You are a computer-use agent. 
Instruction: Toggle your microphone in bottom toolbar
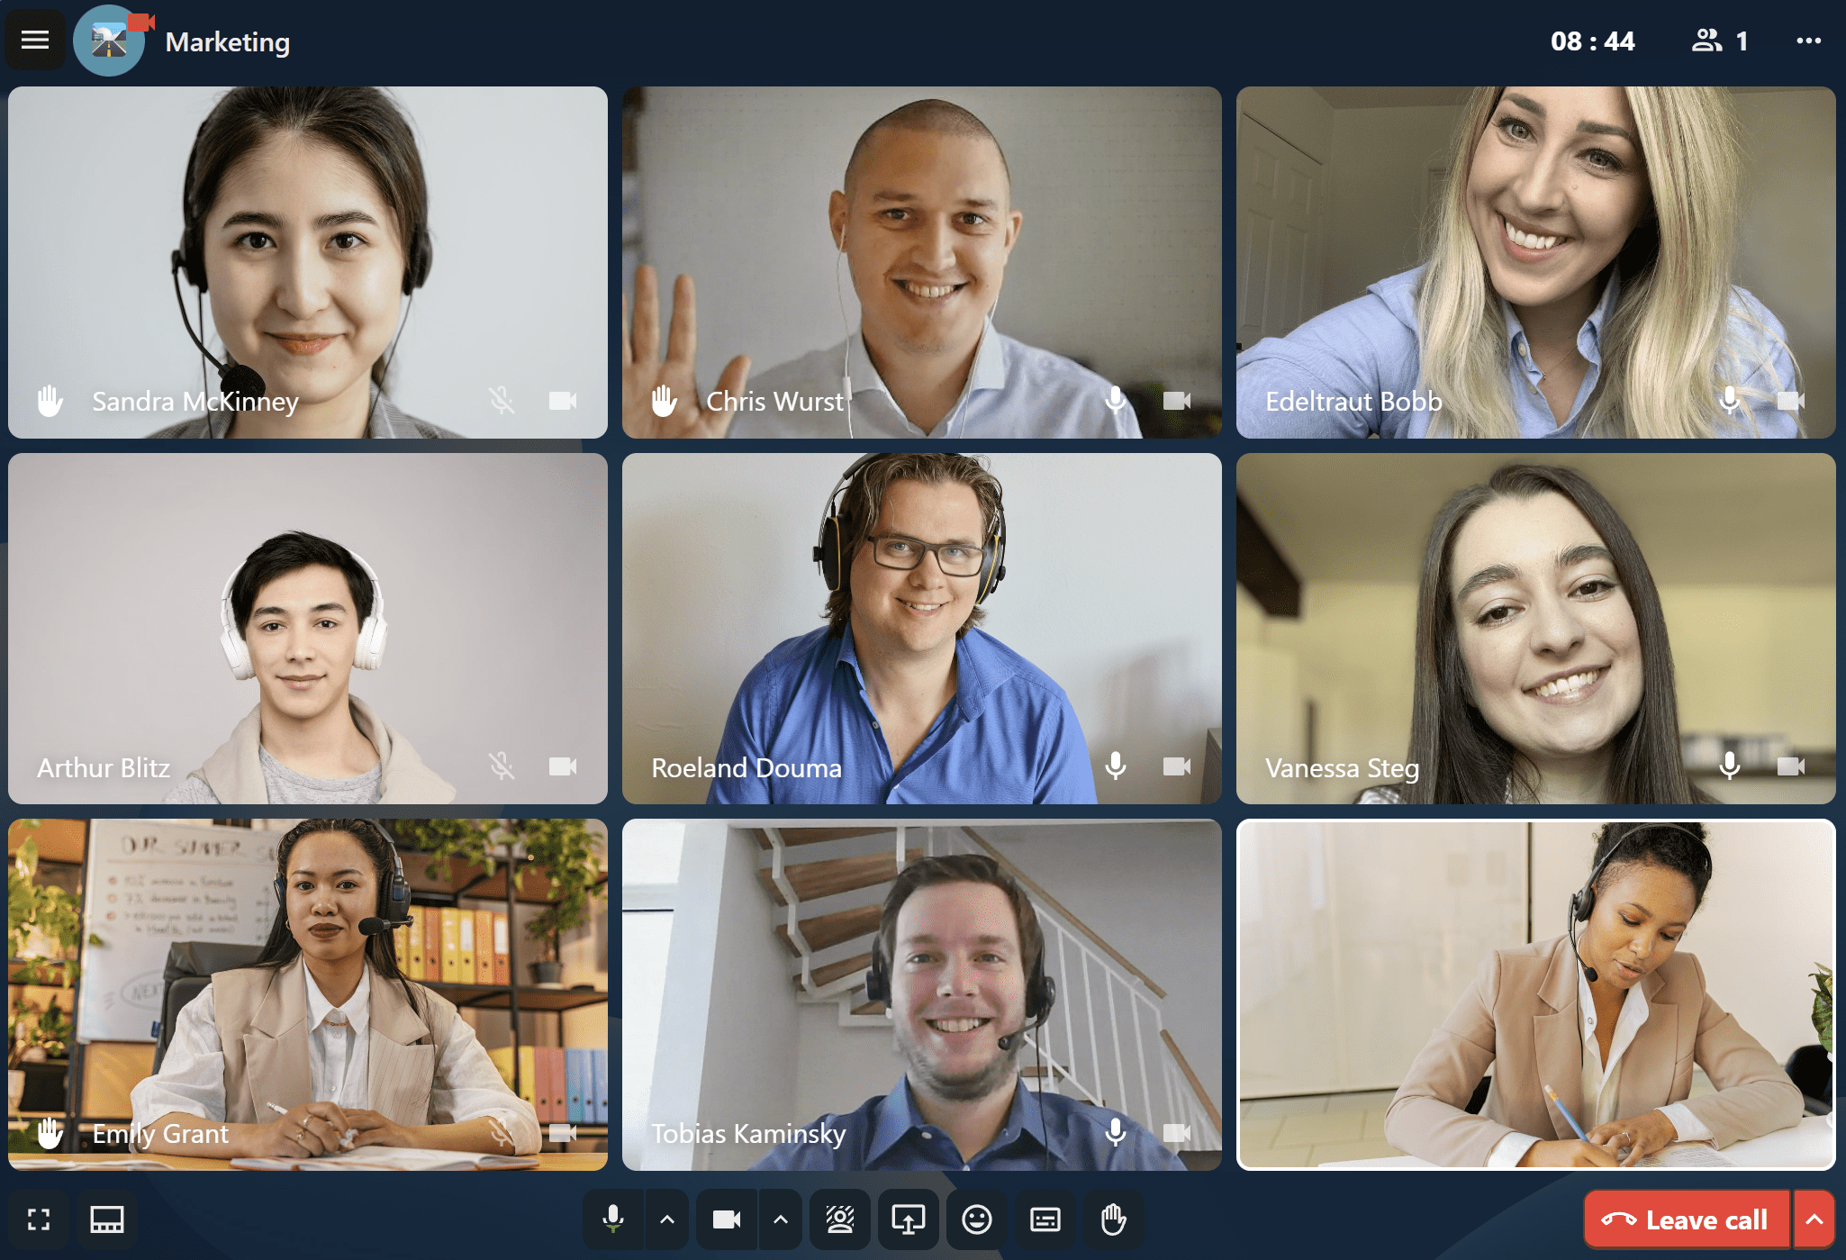point(613,1219)
